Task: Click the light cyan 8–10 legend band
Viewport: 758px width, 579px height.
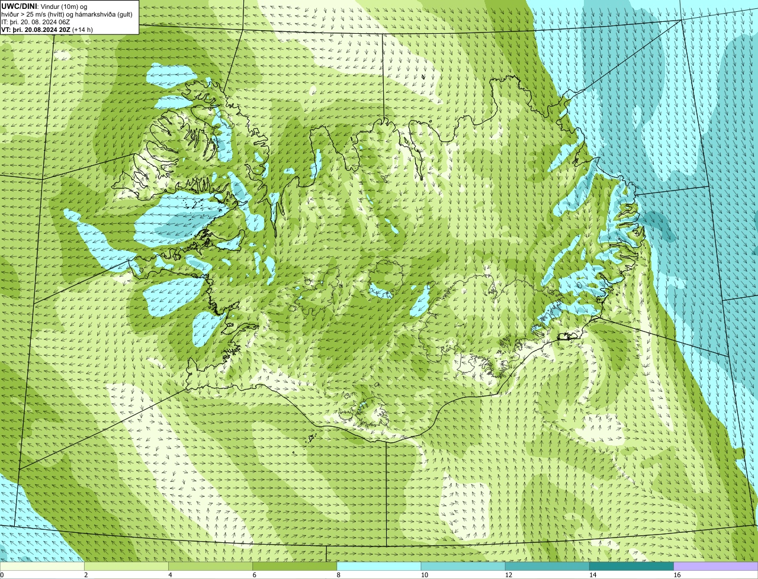Action: 379,566
